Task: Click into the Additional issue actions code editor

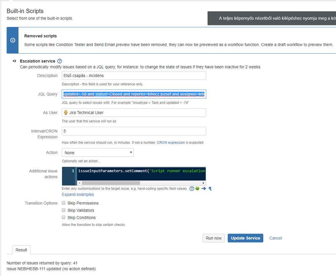Action: point(141,174)
